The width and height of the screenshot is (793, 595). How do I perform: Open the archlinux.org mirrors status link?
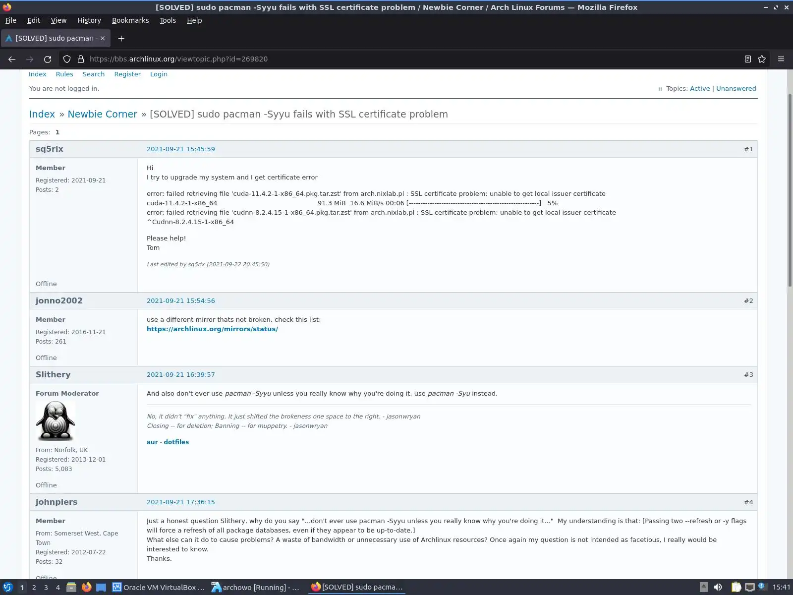click(212, 329)
